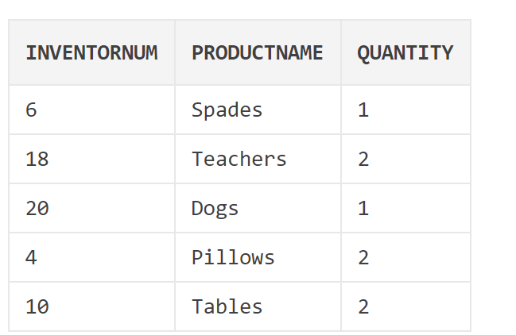Click quantity value in Teachers row
The image size is (516, 335).
(405, 159)
